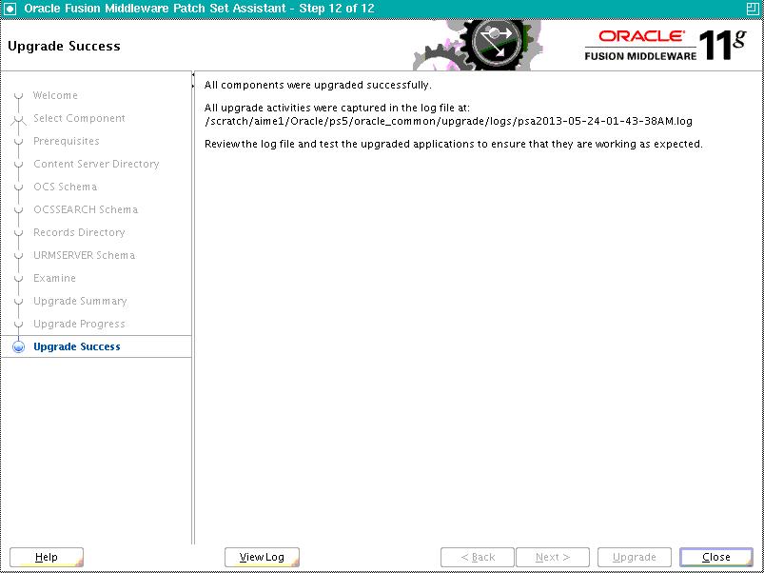The width and height of the screenshot is (764, 573).
Task: Click the maximize icon in title bar
Action: [753, 9]
